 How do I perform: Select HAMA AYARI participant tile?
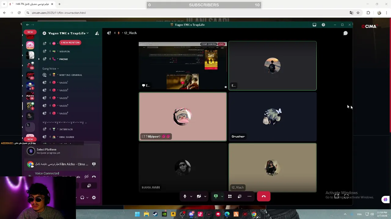coord(183,168)
